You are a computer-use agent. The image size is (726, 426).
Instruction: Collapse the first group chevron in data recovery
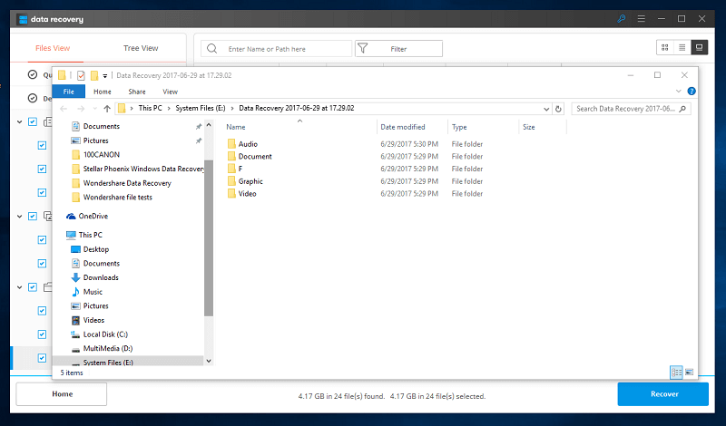click(x=19, y=122)
